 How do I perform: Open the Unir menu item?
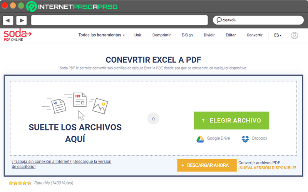click(138, 35)
